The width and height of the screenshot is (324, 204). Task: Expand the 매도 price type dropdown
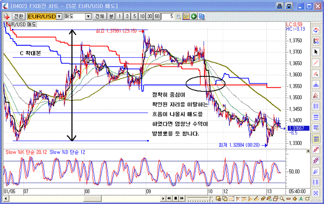[88, 16]
